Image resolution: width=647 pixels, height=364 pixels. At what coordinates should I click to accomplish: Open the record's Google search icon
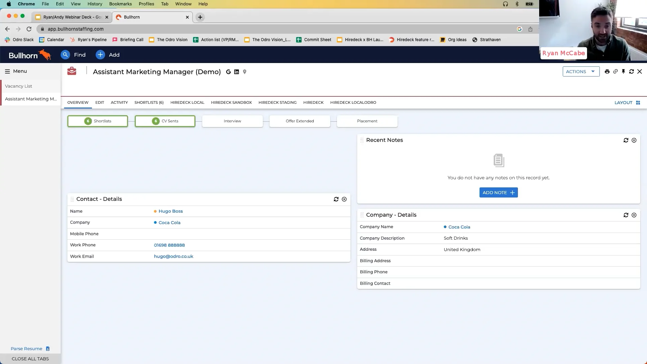point(228,72)
